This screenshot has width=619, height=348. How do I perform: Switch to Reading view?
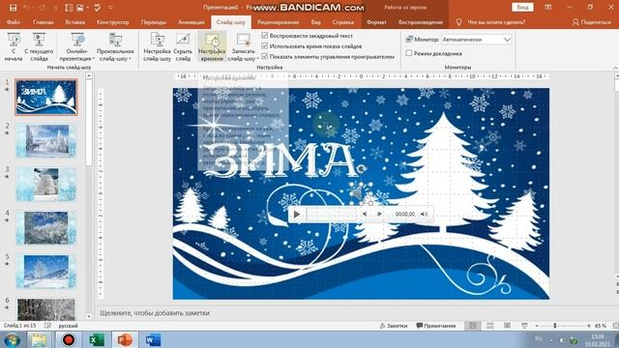pyautogui.click(x=507, y=326)
